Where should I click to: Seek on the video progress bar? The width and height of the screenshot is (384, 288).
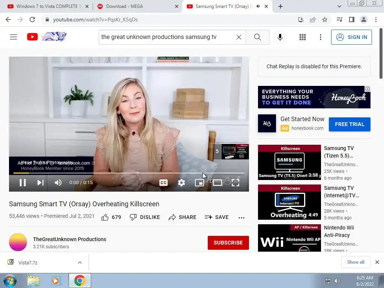[x=129, y=173]
